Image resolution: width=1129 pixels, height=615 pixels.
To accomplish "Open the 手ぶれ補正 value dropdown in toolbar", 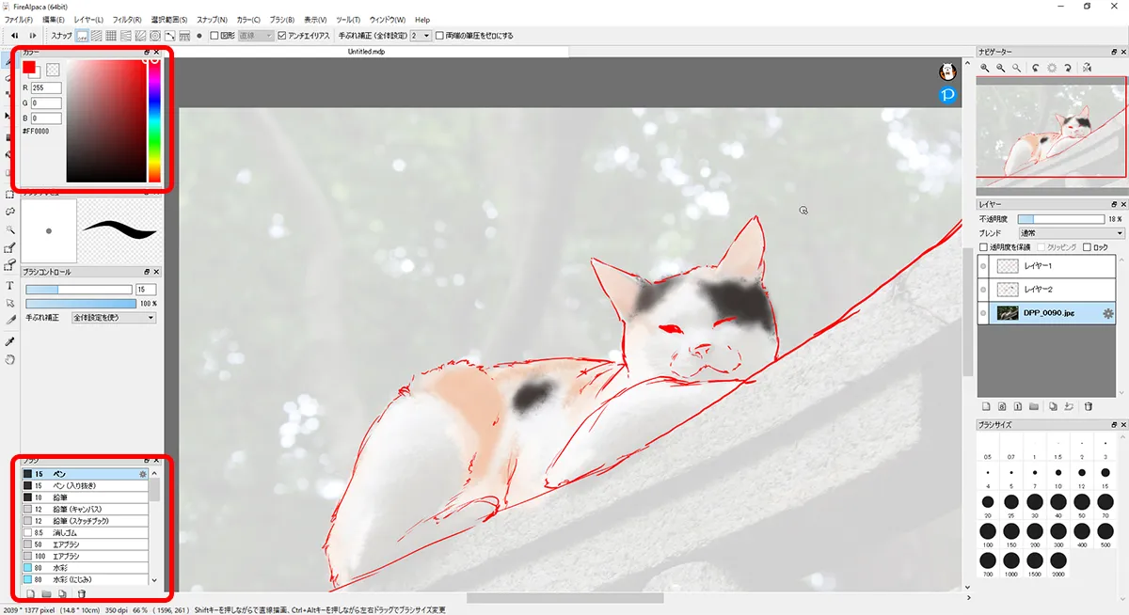I will pyautogui.click(x=421, y=36).
